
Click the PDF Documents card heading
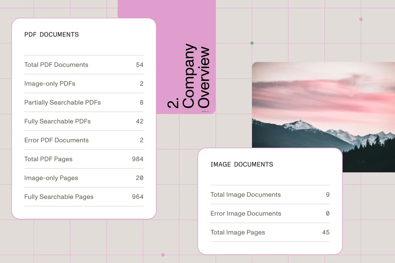[x=52, y=34]
